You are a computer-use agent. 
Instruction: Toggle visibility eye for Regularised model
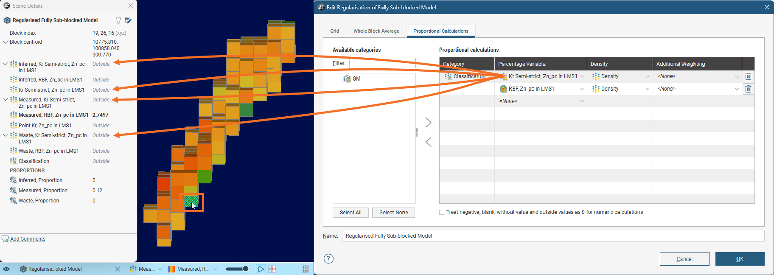tap(6, 269)
